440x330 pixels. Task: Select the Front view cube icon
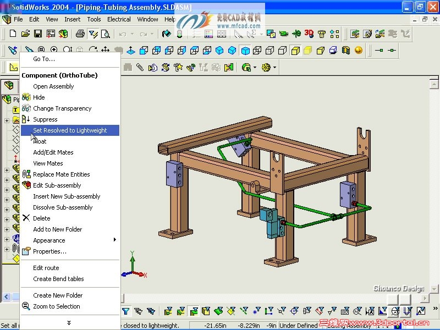(x=144, y=51)
